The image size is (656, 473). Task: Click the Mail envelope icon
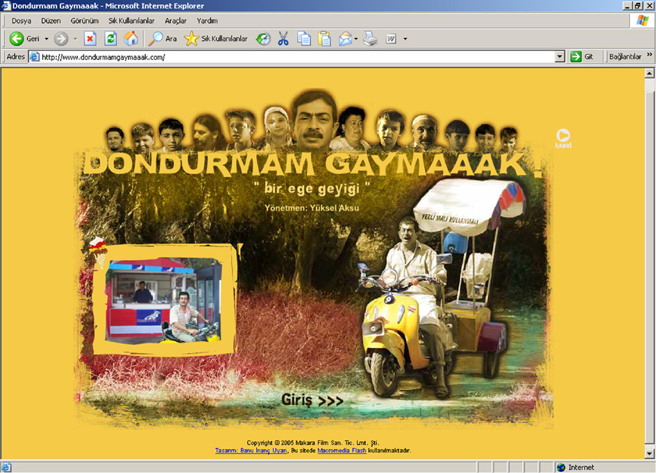click(x=345, y=39)
